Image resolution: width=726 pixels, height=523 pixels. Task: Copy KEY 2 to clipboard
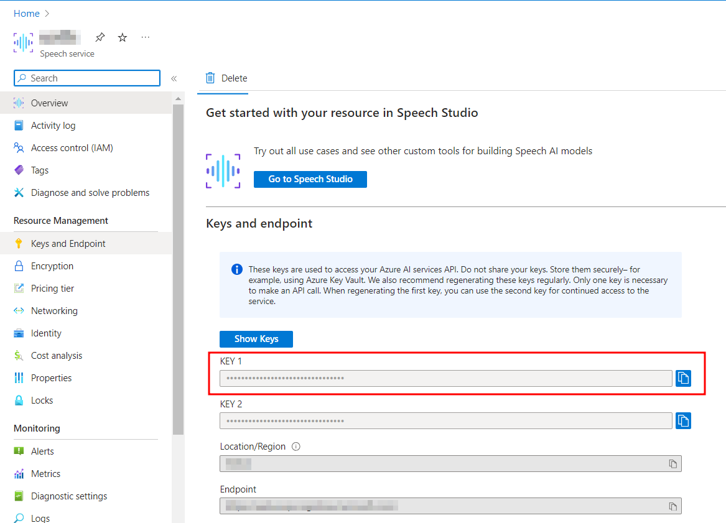click(x=684, y=421)
